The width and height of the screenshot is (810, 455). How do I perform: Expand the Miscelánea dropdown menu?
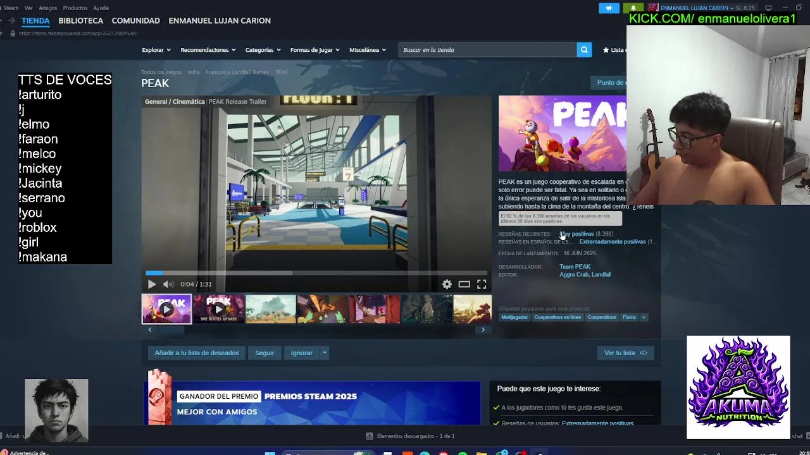click(367, 50)
